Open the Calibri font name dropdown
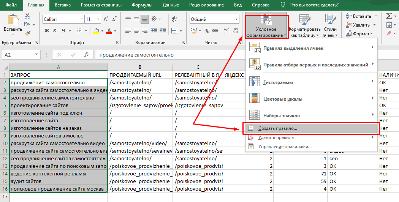 [x=82, y=19]
